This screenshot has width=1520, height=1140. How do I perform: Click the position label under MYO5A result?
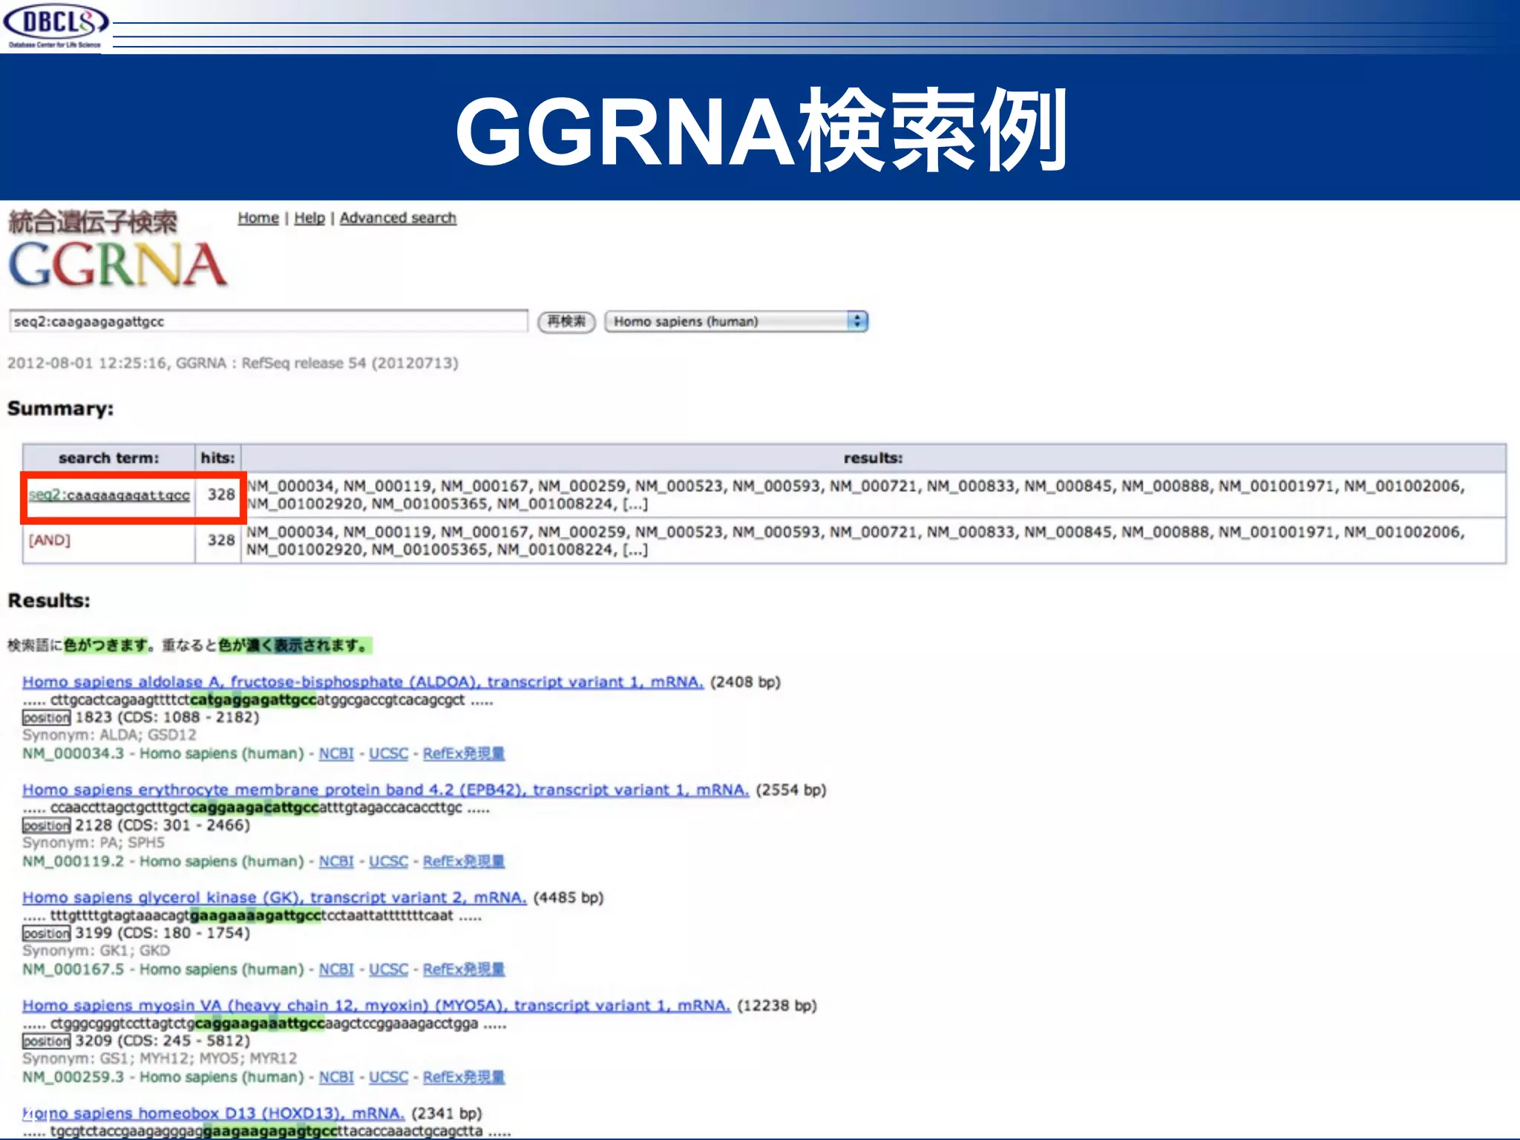[x=46, y=1041]
